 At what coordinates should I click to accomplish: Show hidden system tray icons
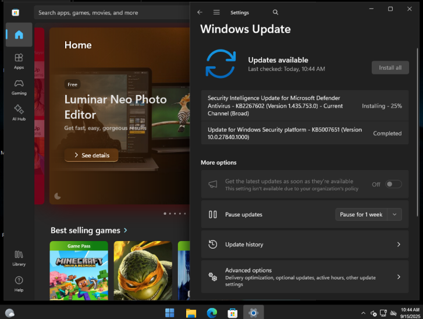coord(363,313)
